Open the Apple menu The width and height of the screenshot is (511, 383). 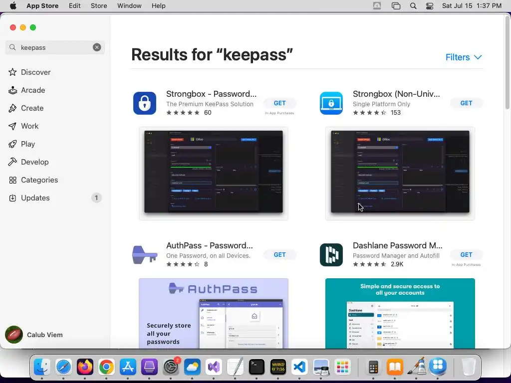coord(13,6)
